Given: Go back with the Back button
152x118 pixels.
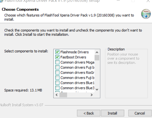Looking at the screenshot, I should click(89, 113).
